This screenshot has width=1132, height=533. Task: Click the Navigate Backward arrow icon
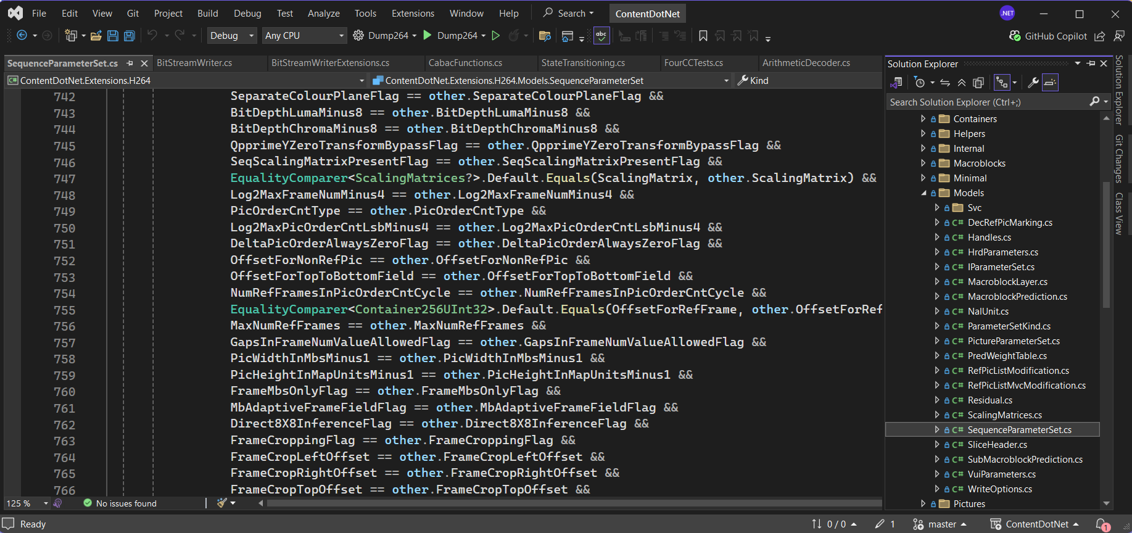[22, 36]
